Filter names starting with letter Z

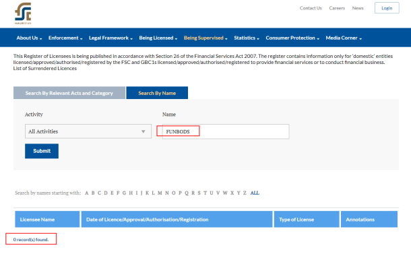click(x=245, y=193)
